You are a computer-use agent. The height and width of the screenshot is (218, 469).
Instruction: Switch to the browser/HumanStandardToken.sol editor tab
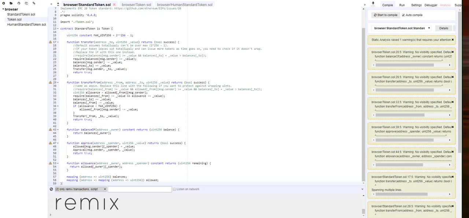[x=185, y=4]
